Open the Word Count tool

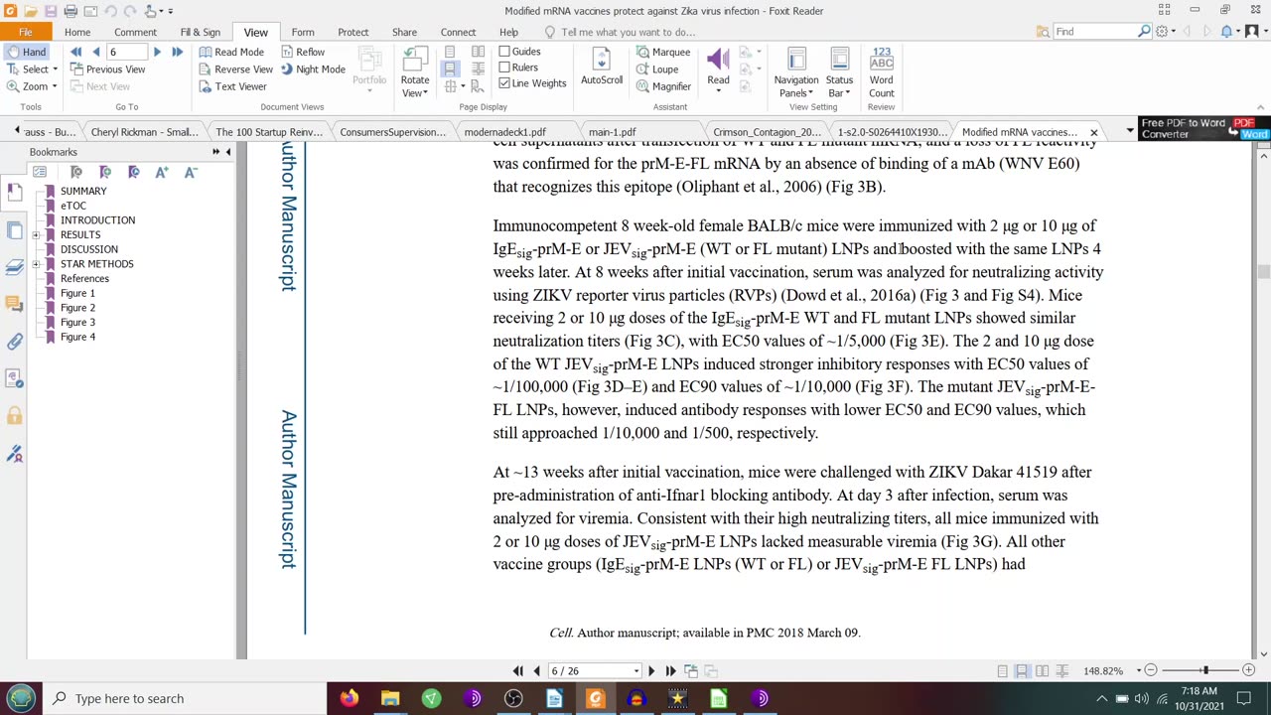pos(882,71)
